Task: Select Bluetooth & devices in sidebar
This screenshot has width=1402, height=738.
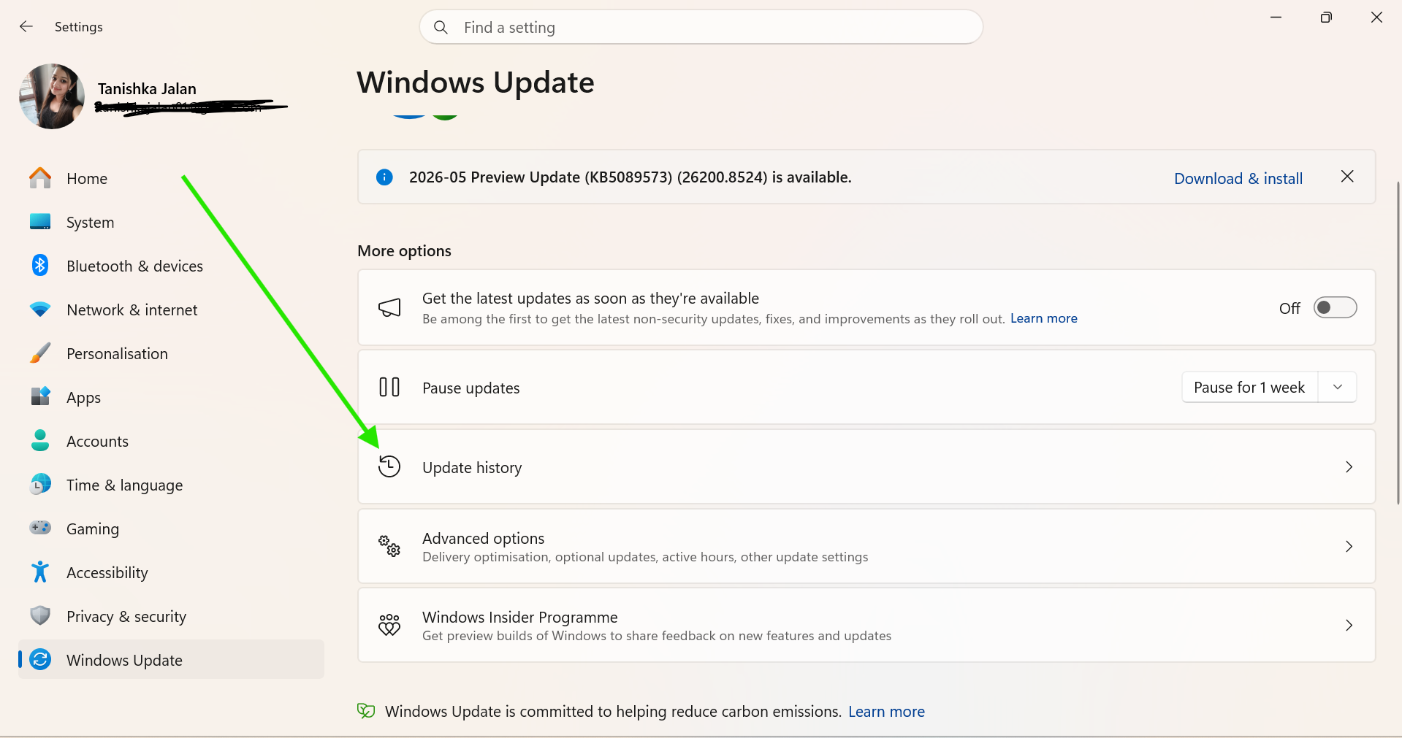Action: click(x=171, y=266)
